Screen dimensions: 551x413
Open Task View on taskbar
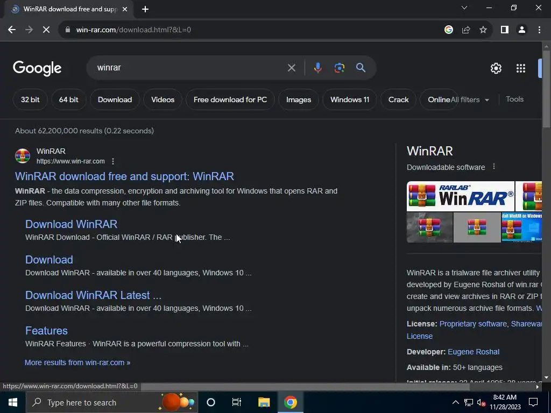pyautogui.click(x=237, y=402)
